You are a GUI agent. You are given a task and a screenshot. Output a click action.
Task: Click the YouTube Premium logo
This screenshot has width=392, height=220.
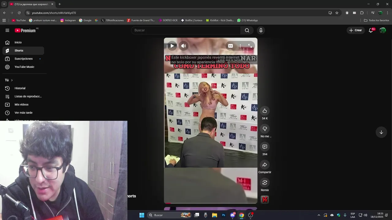tap(25, 30)
